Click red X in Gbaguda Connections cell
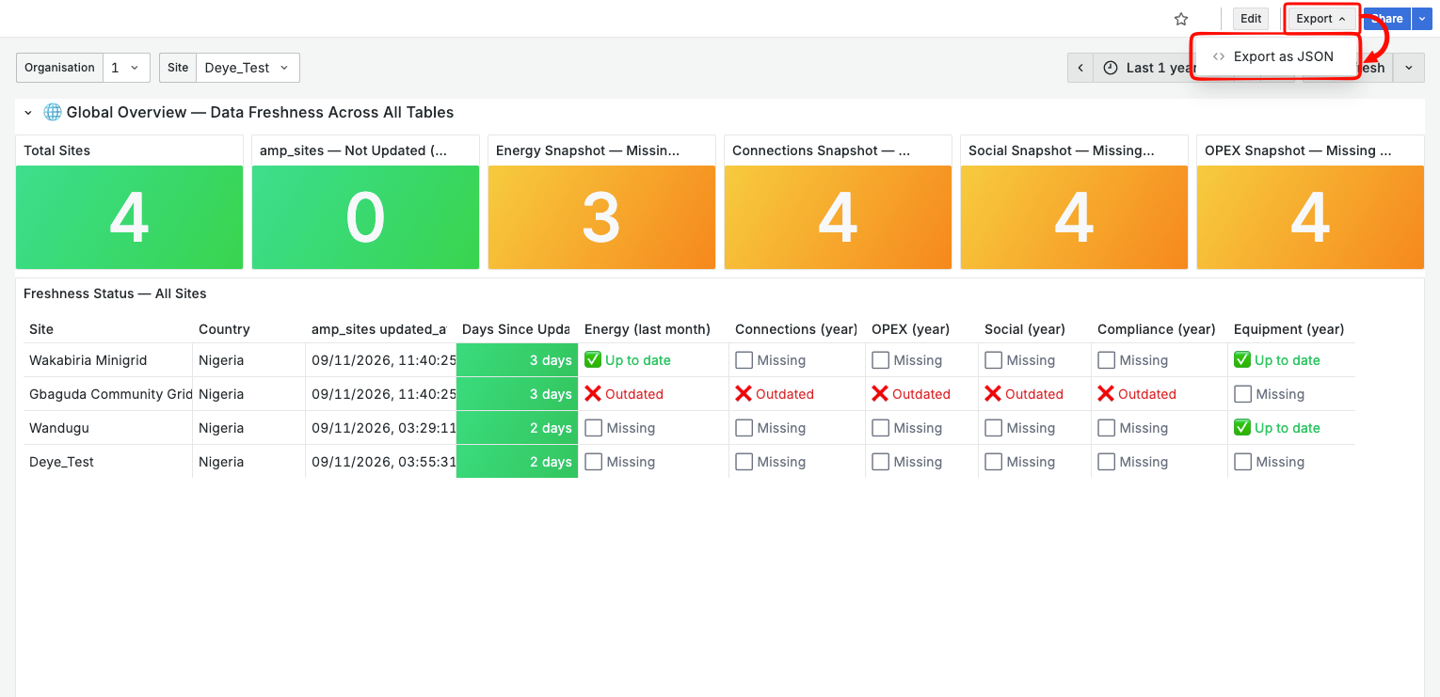Screen dimensions: 1440x697 pos(743,393)
